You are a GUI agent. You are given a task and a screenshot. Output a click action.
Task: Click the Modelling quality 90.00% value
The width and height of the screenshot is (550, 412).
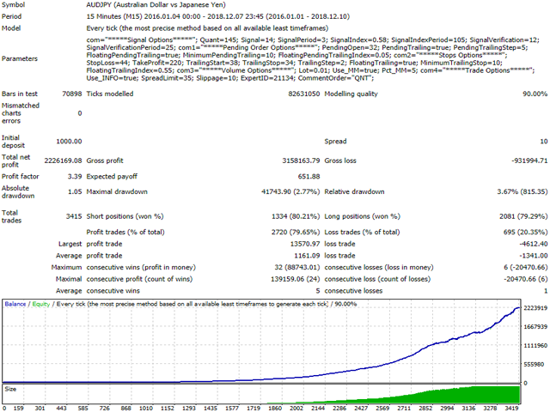[x=535, y=94]
